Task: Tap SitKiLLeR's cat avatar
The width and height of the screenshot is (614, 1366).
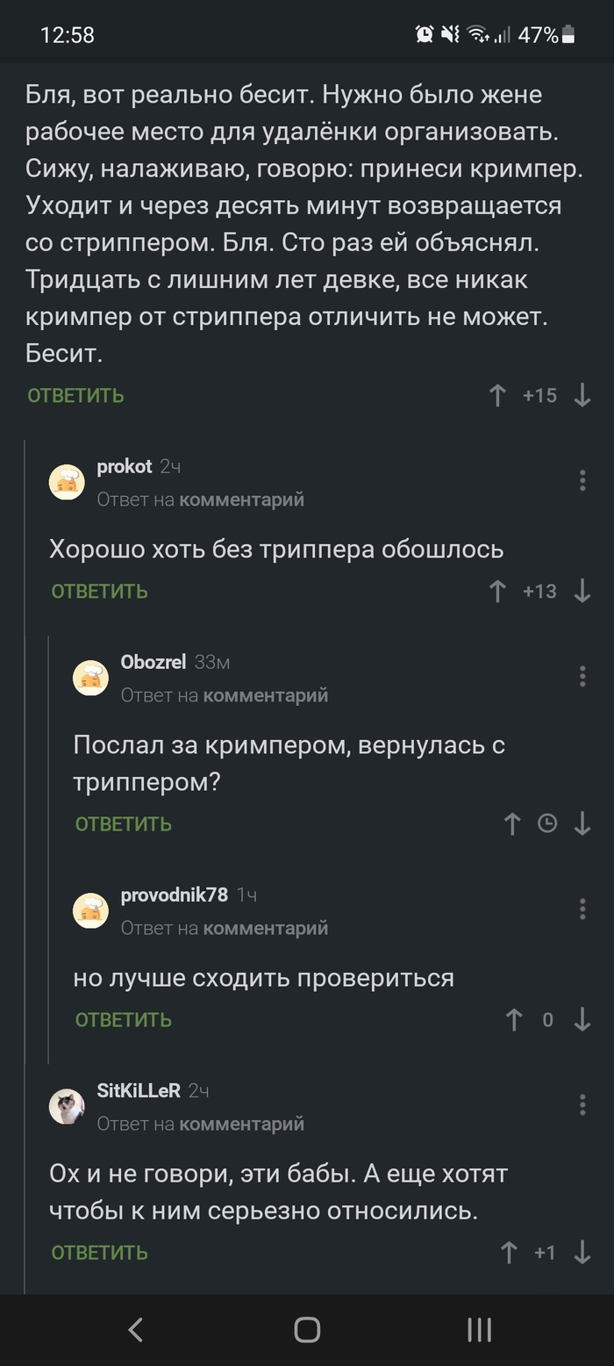Action: [68, 1106]
